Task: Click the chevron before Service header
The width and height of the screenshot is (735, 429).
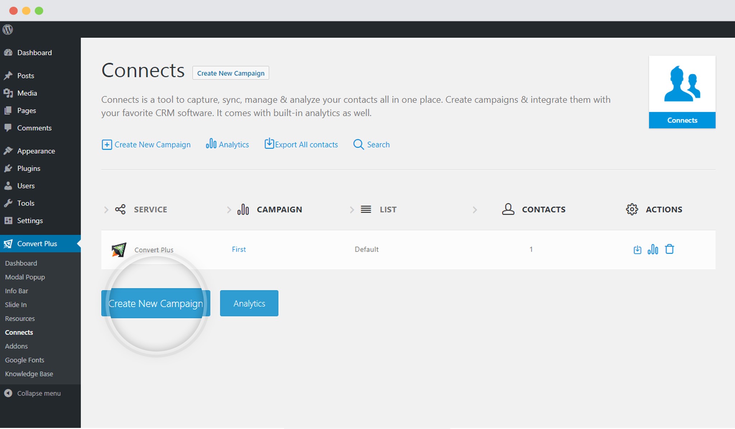Action: [x=106, y=210]
